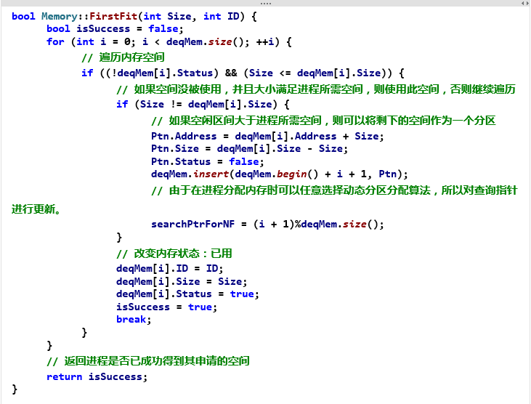
Task: Click the right arrow in the top bar
Action: pyautogui.click(x=527, y=3)
